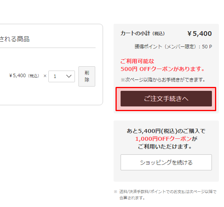Proceed to checkout via ご注文手続きへ
This screenshot has height=207, width=224.
tap(166, 99)
